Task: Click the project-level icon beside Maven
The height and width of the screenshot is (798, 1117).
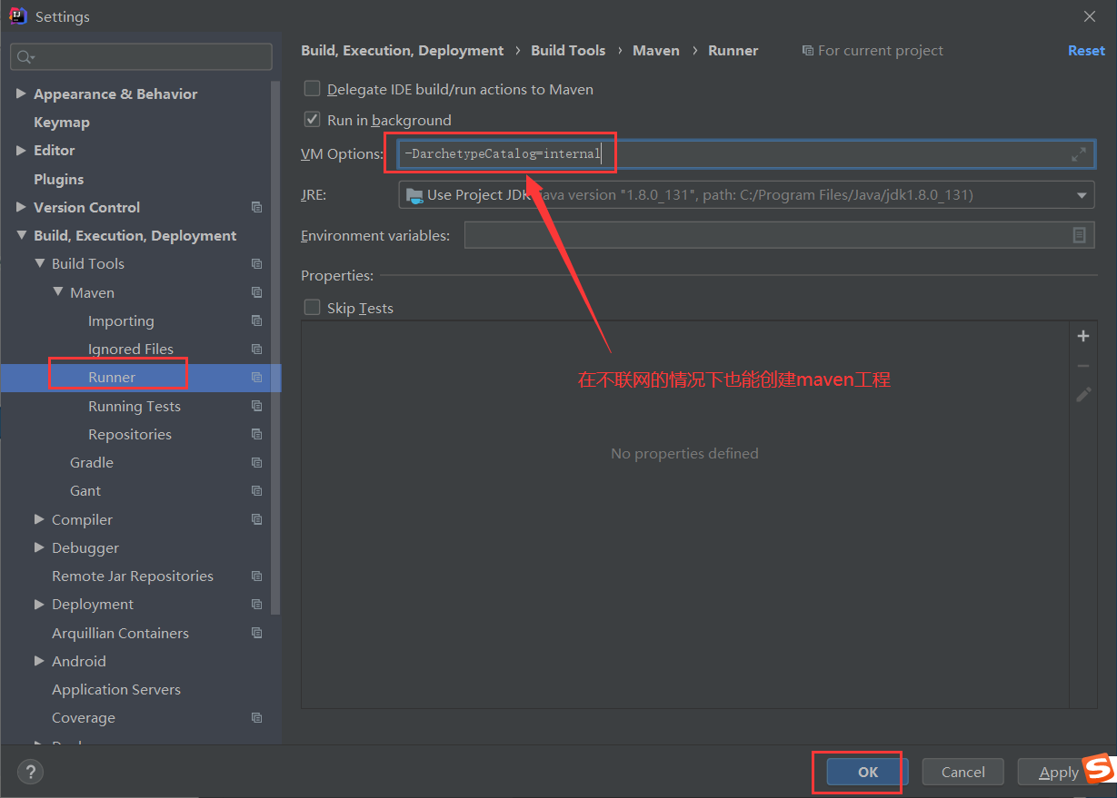Action: pos(257,292)
